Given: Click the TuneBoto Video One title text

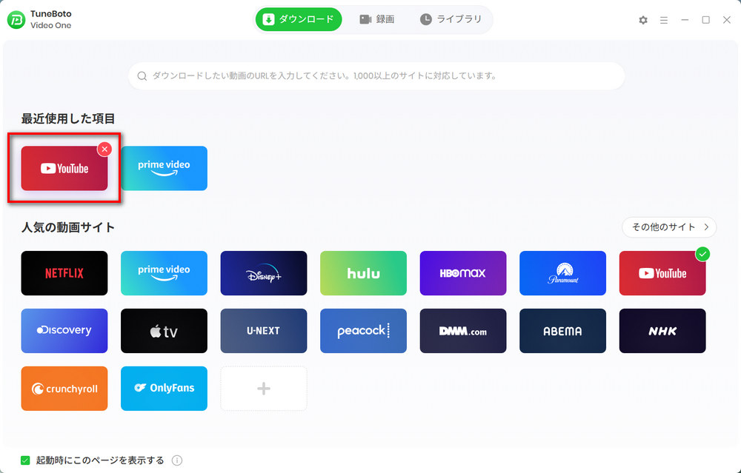Looking at the screenshot, I should [51, 19].
